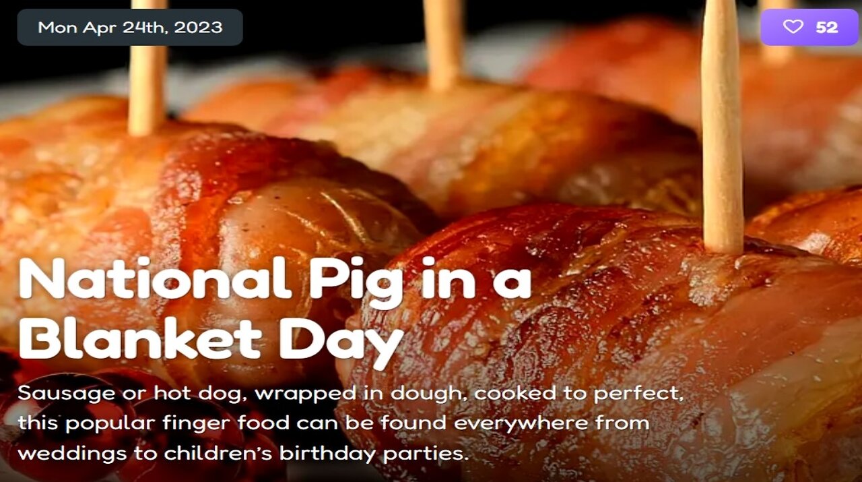Click the 52 likes count

coord(827,27)
